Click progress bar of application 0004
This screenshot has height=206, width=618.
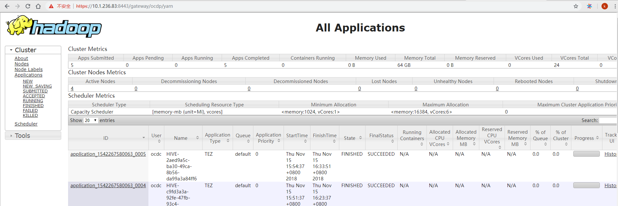point(587,185)
